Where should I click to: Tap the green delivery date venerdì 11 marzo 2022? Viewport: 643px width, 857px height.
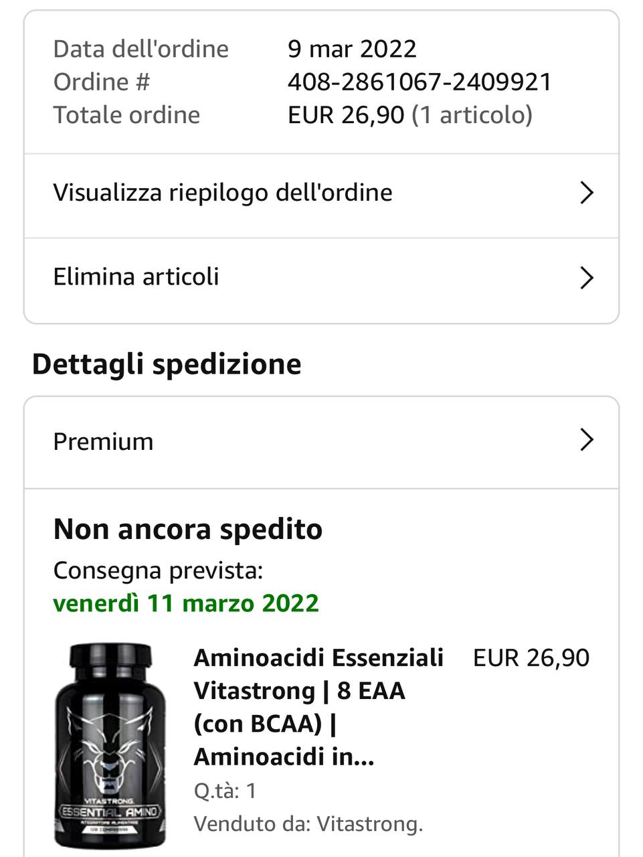pos(186,603)
